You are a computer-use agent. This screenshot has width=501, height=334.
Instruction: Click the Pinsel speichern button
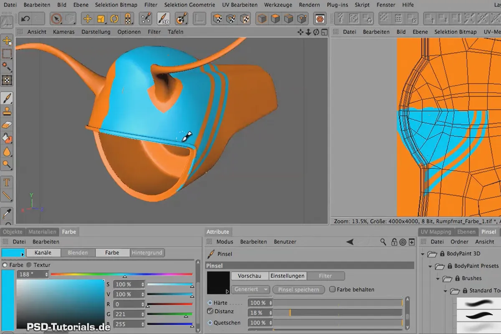coord(299,289)
